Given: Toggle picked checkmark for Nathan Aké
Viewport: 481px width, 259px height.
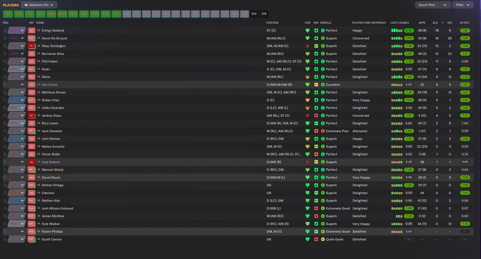Looking at the screenshot, I should 5,200.
